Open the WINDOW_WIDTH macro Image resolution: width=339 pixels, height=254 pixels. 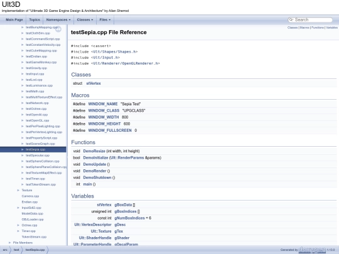tap(104, 117)
